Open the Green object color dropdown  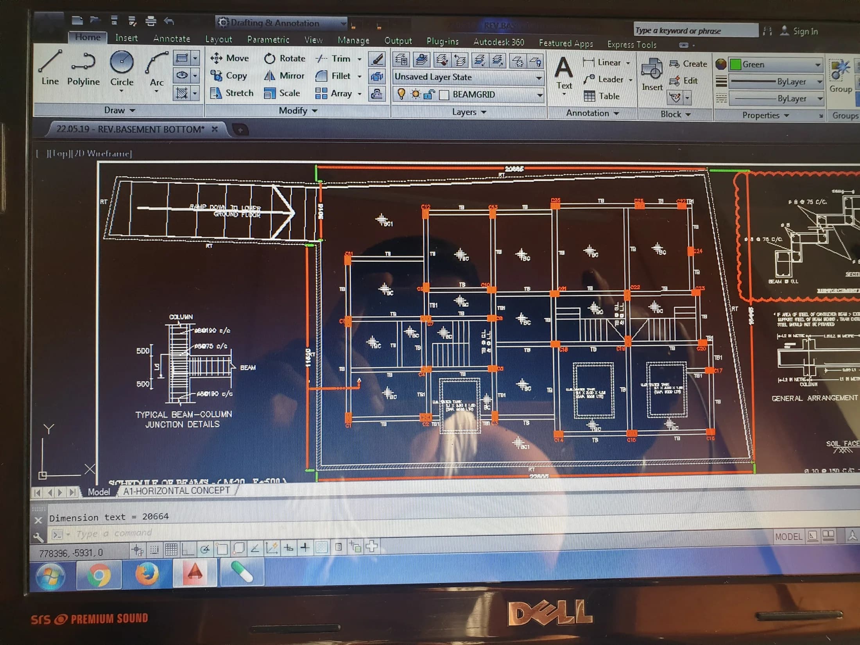(x=776, y=65)
